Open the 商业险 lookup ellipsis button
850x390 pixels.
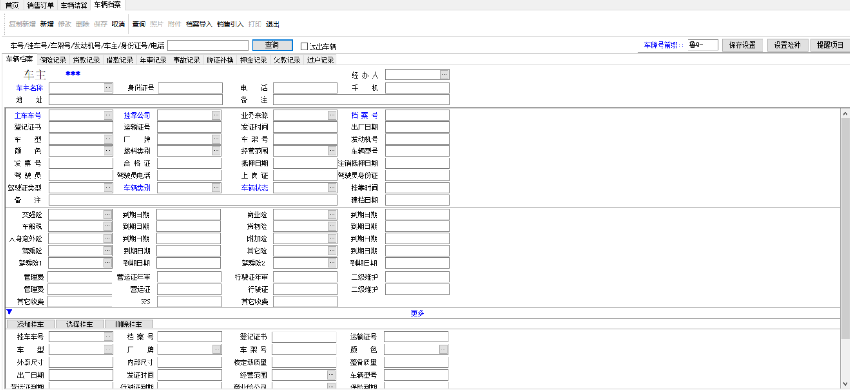pyautogui.click(x=332, y=215)
